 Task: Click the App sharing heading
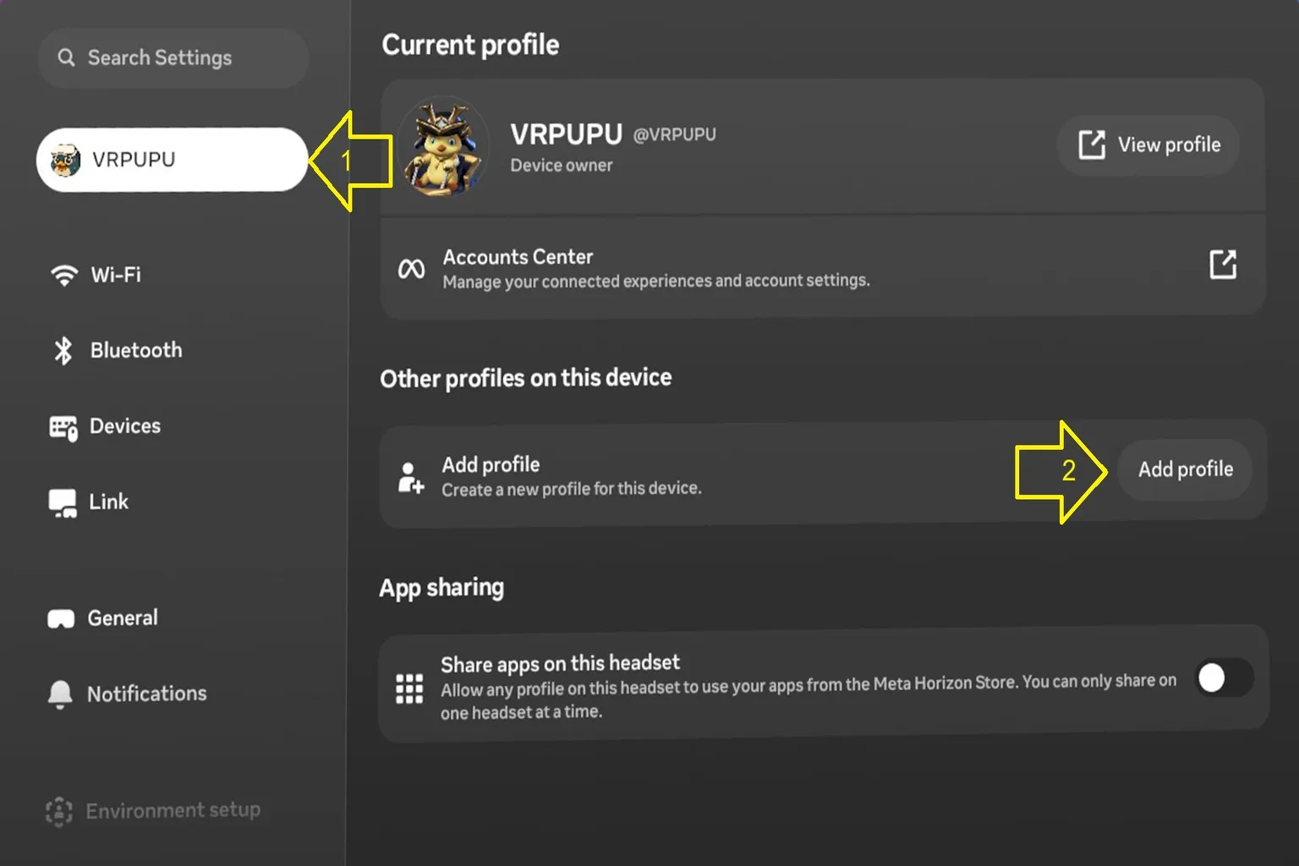[x=441, y=588]
